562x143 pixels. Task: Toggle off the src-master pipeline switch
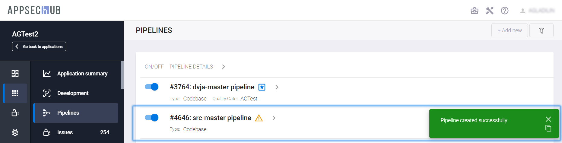point(152,118)
